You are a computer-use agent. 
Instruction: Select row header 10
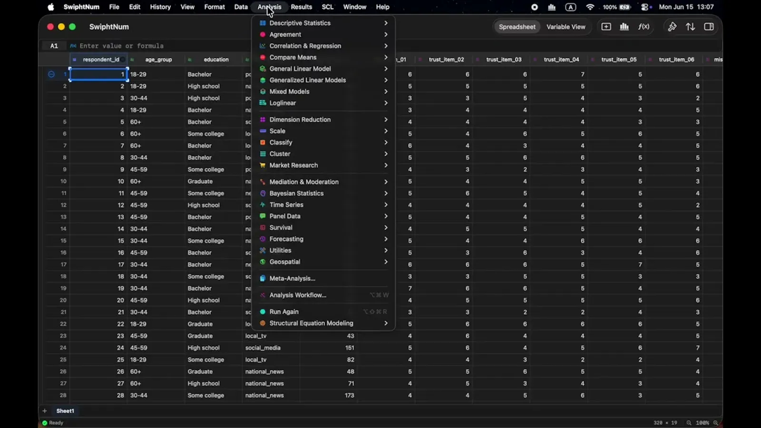63,181
